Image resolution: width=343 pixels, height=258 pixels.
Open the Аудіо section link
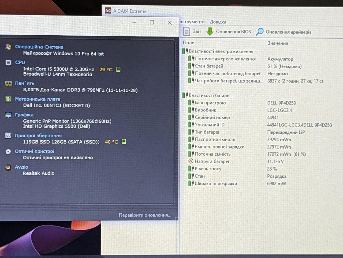tap(21, 167)
